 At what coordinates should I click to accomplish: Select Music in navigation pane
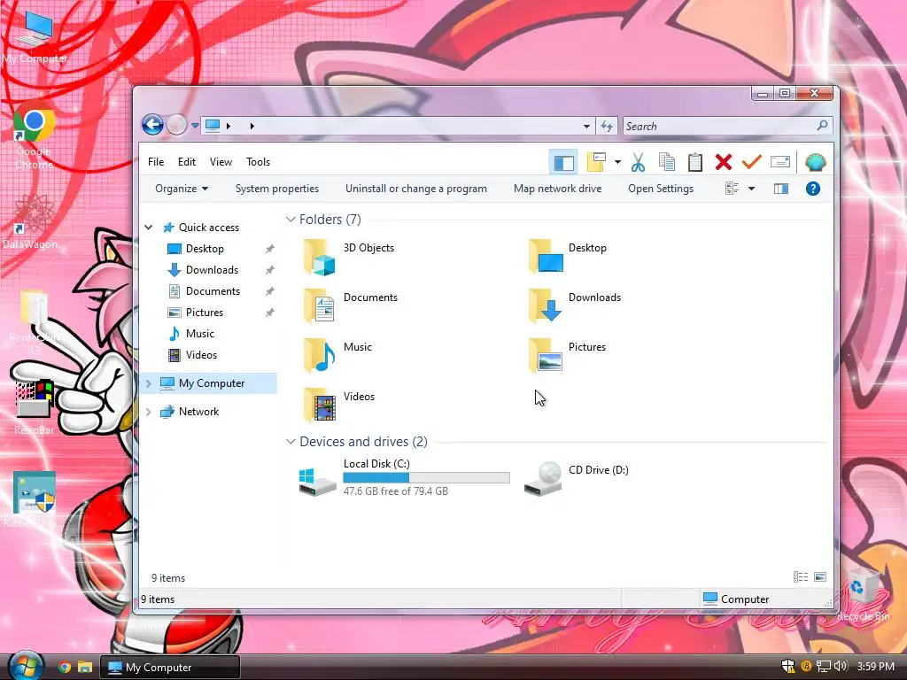click(199, 334)
